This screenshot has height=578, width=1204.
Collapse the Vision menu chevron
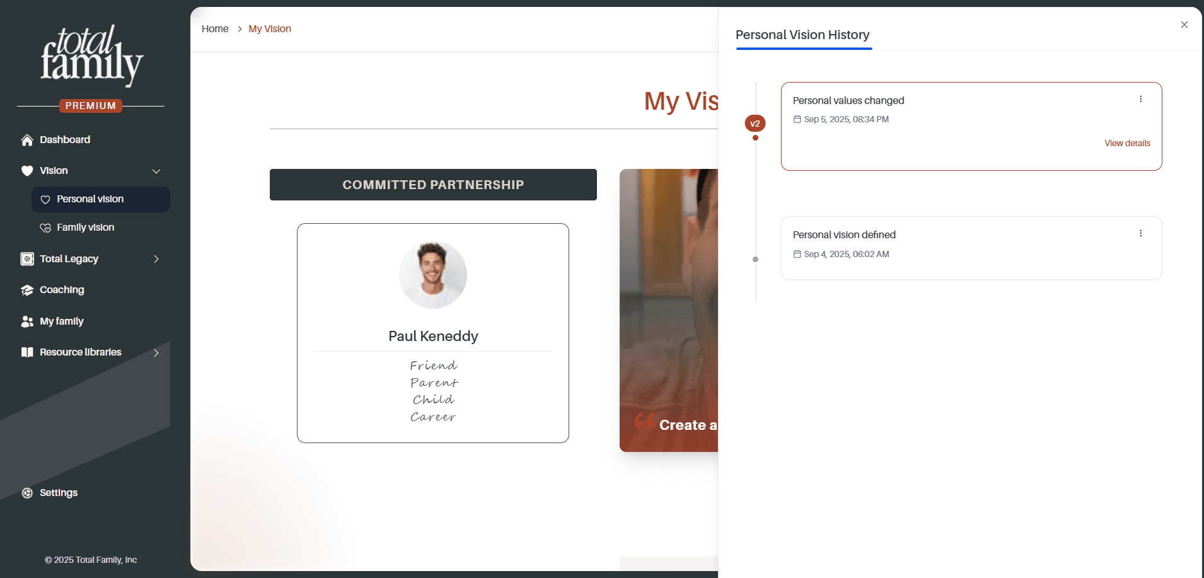click(x=156, y=171)
